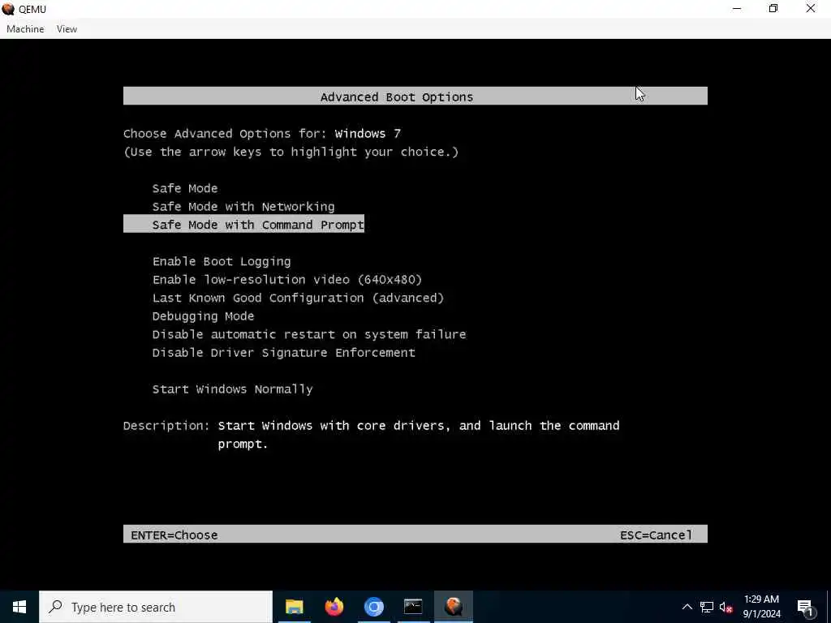831x623 pixels.
Task: Minimize the QEMU window
Action: (737, 9)
